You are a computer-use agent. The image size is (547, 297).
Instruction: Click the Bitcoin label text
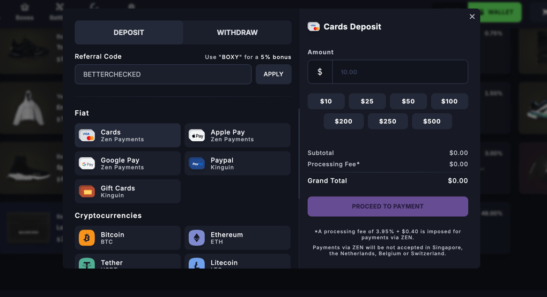pyautogui.click(x=112, y=235)
